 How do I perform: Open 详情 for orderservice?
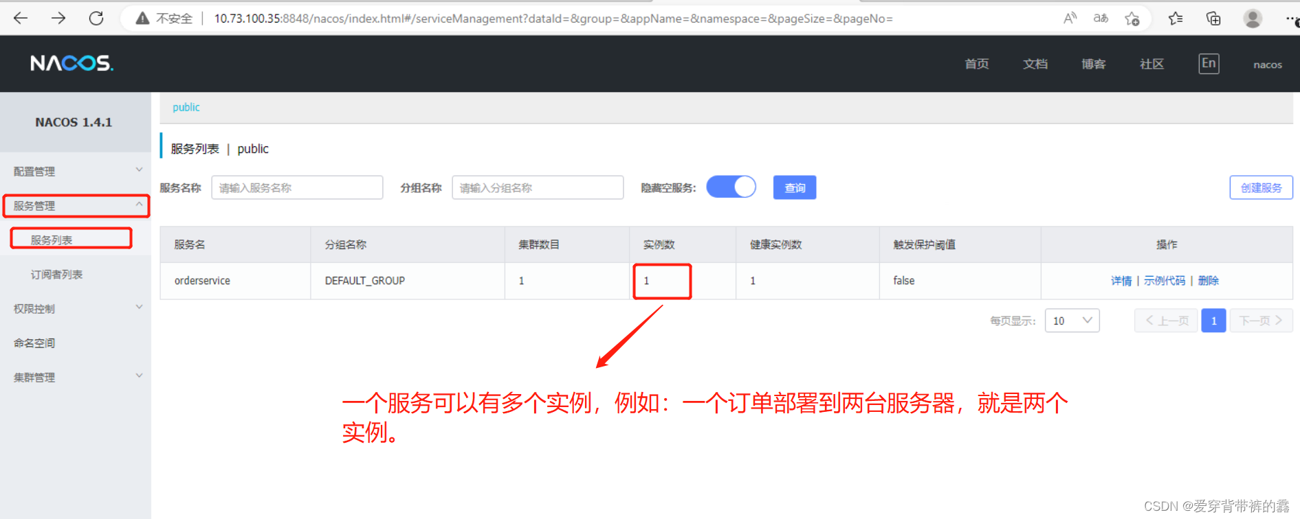point(1121,280)
